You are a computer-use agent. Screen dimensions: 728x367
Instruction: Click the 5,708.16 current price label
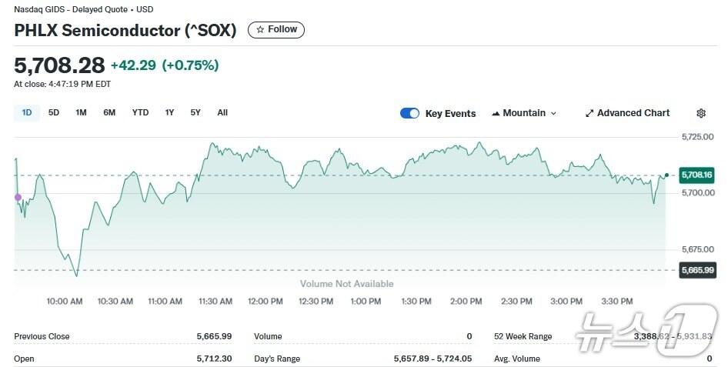click(x=697, y=175)
